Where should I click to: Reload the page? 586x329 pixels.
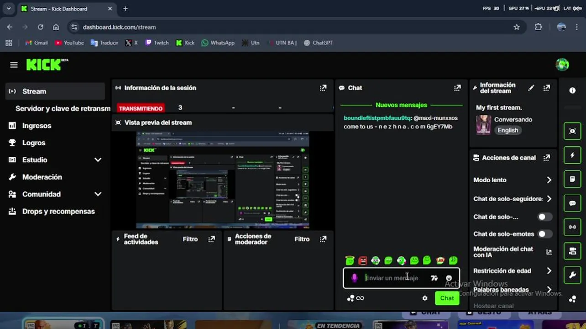click(41, 27)
